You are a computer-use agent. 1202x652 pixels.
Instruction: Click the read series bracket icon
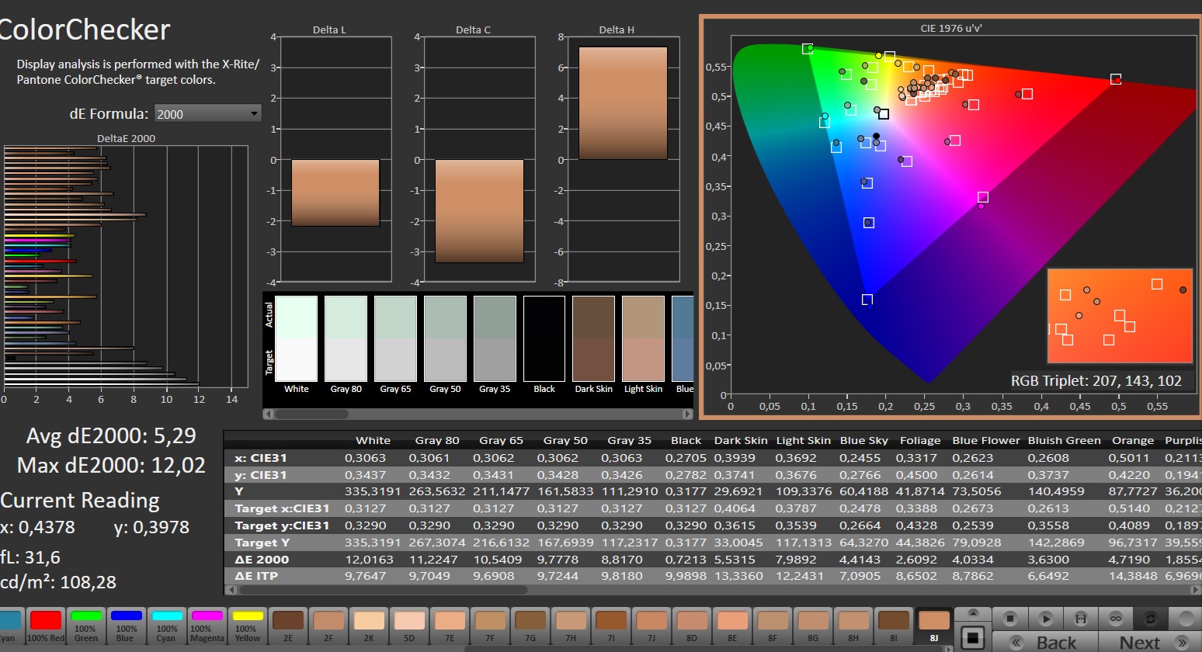pyautogui.click(x=1080, y=619)
